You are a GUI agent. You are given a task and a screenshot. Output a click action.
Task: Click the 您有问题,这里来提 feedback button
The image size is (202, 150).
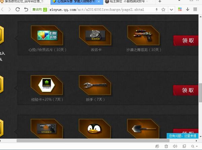(x=182, y=136)
